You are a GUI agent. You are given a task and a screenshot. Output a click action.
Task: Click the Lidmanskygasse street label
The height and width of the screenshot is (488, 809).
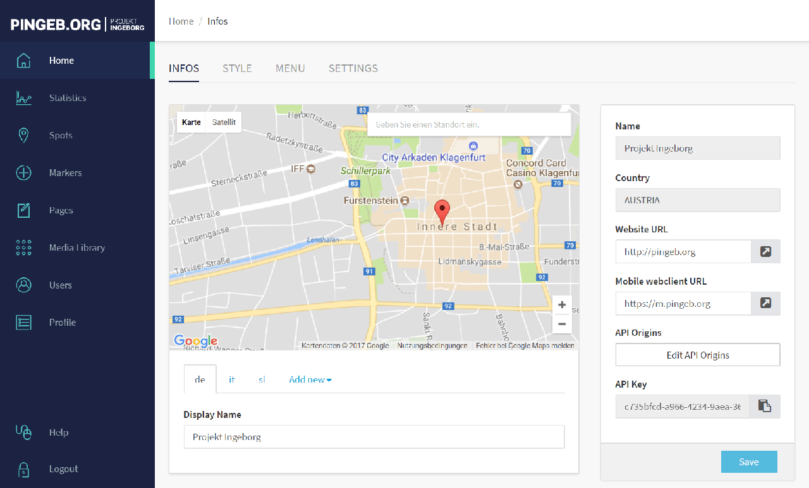click(x=470, y=261)
